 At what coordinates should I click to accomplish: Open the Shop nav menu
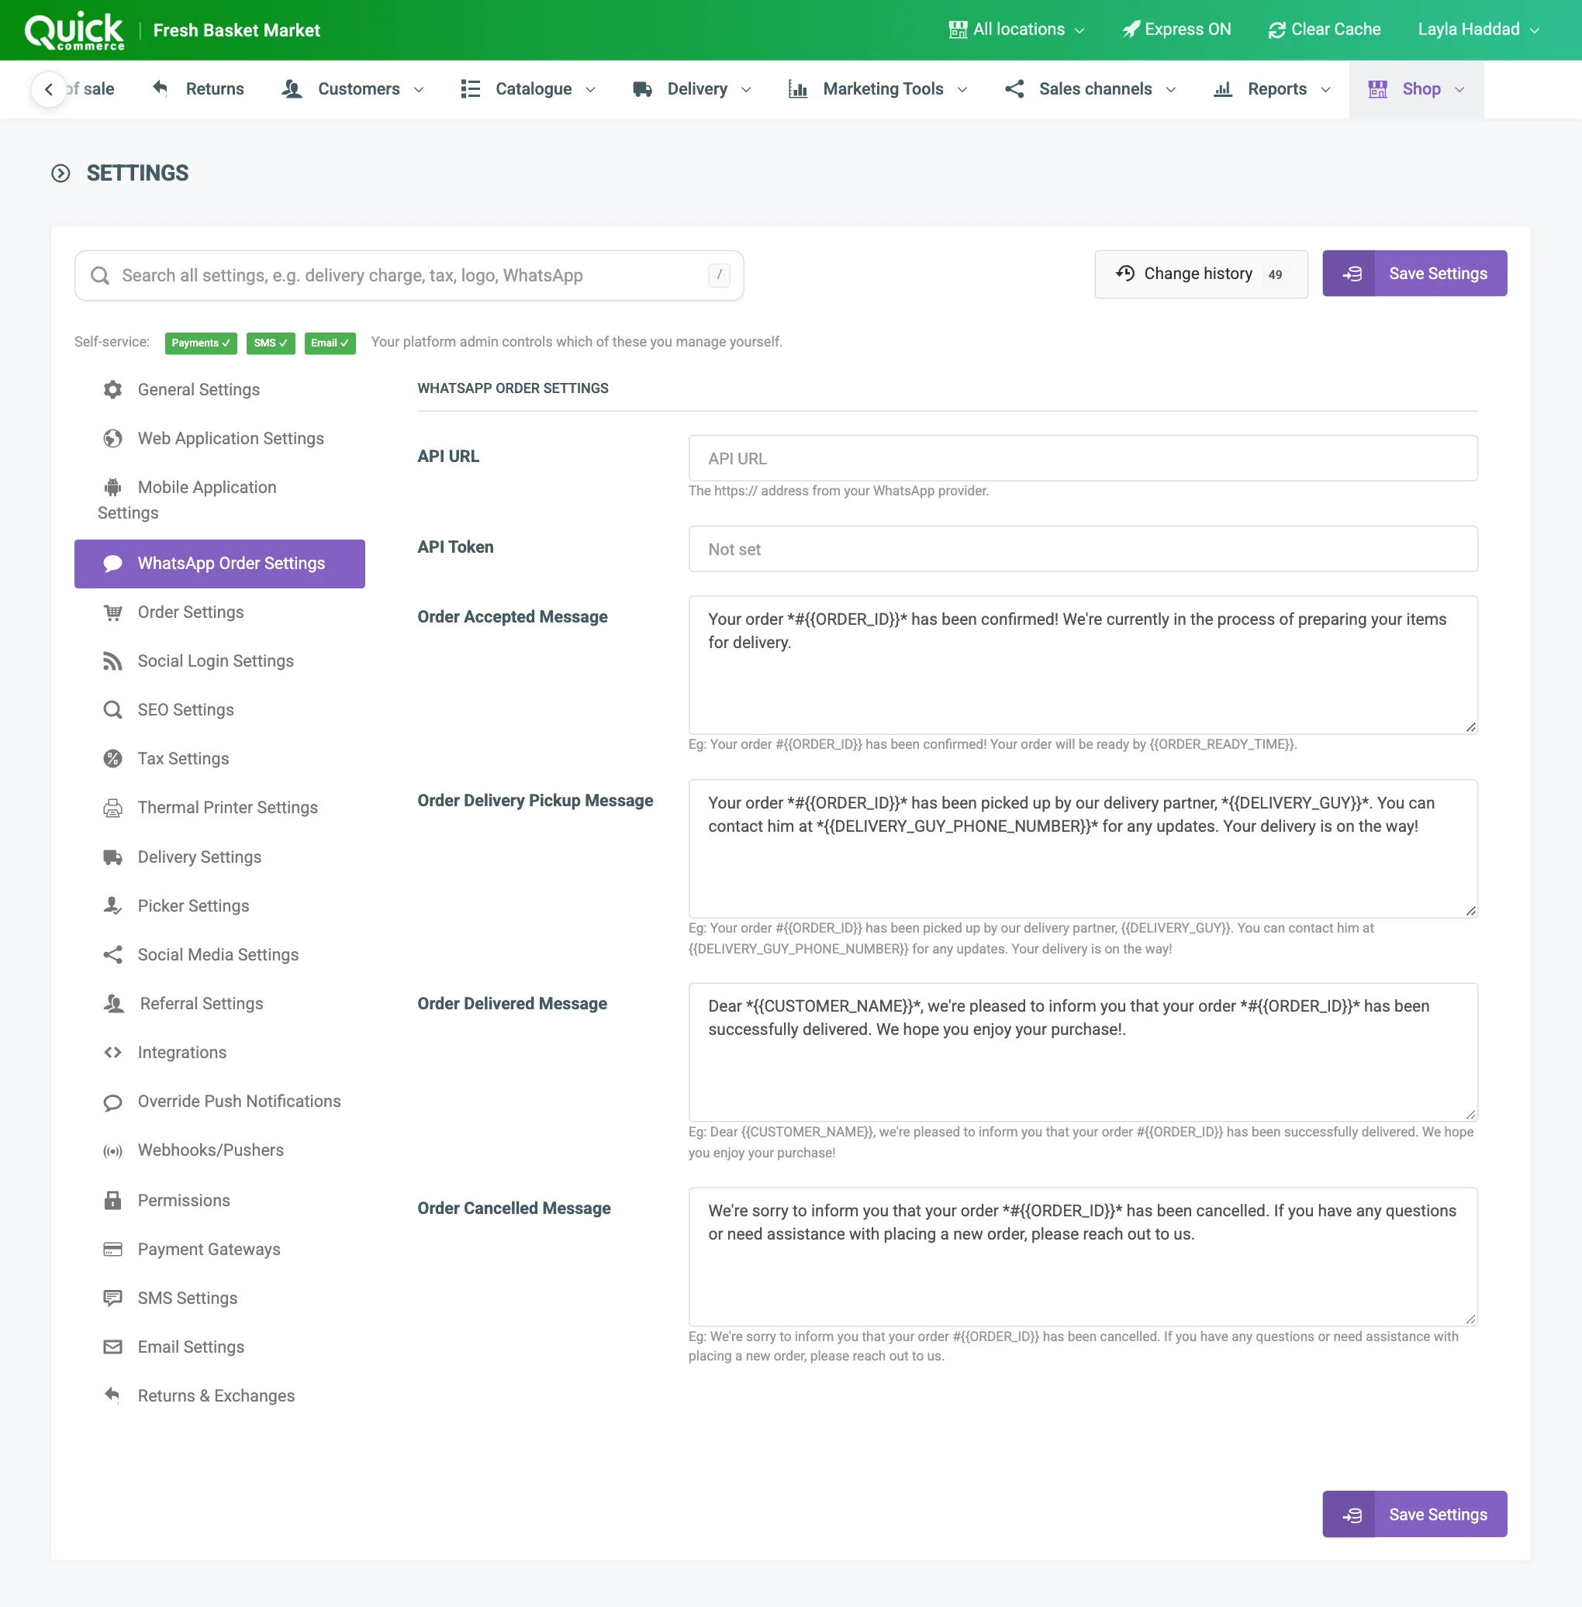(x=1416, y=89)
